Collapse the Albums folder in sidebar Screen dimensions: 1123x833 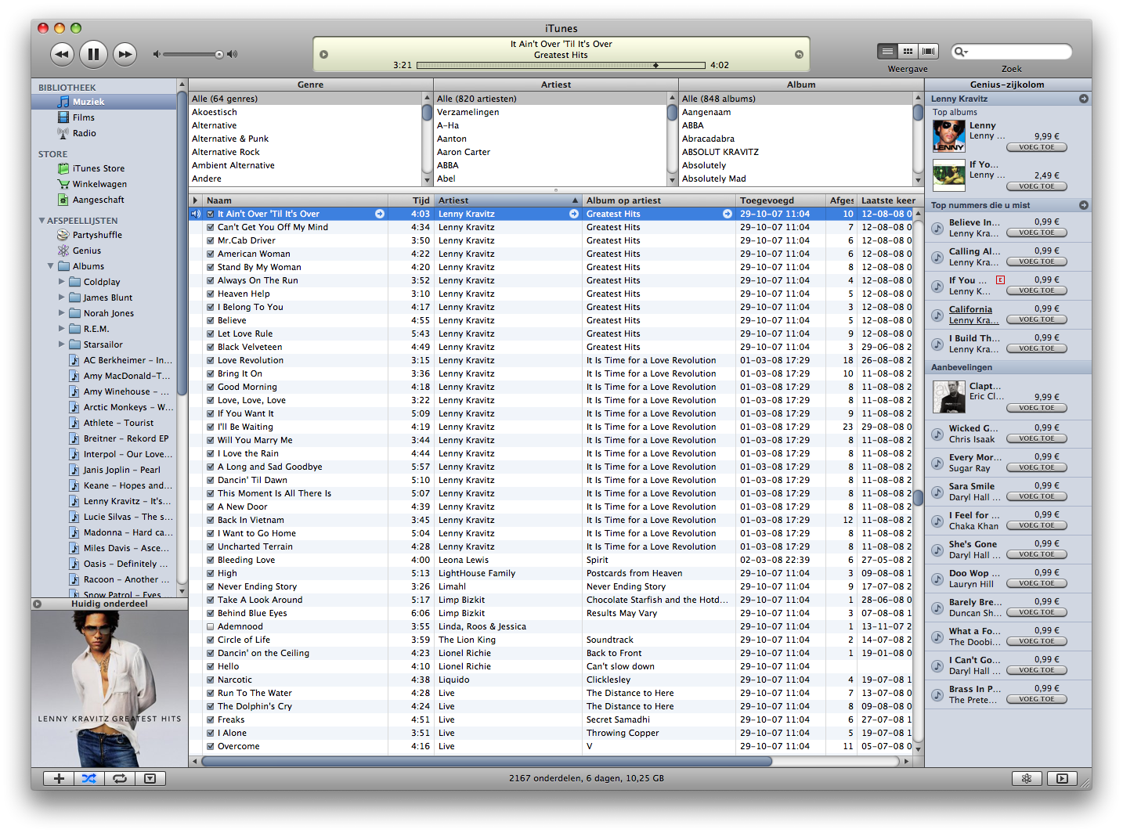point(51,266)
